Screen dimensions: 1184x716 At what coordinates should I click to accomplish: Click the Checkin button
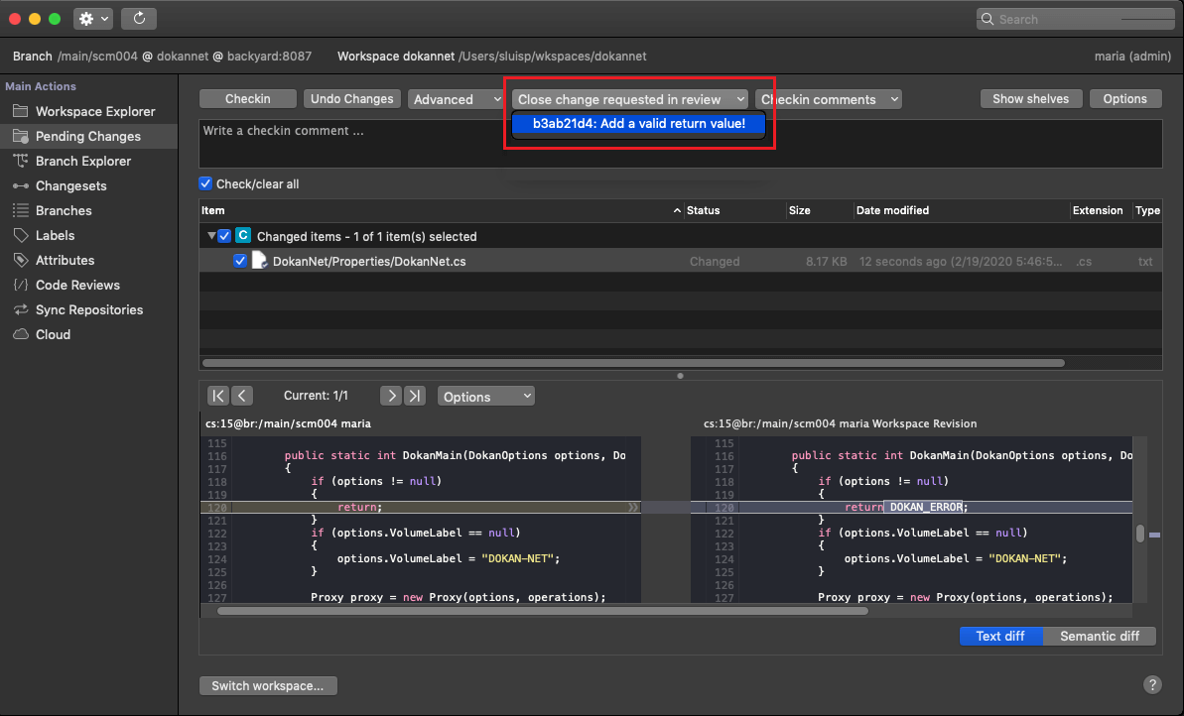[248, 99]
